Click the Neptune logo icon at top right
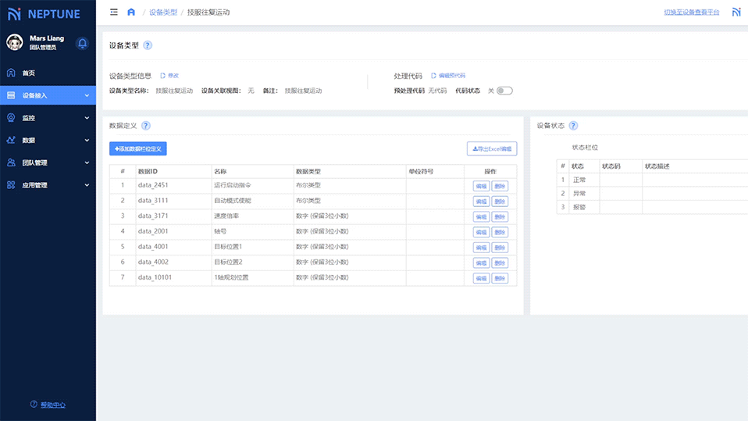748x421 pixels. (736, 12)
